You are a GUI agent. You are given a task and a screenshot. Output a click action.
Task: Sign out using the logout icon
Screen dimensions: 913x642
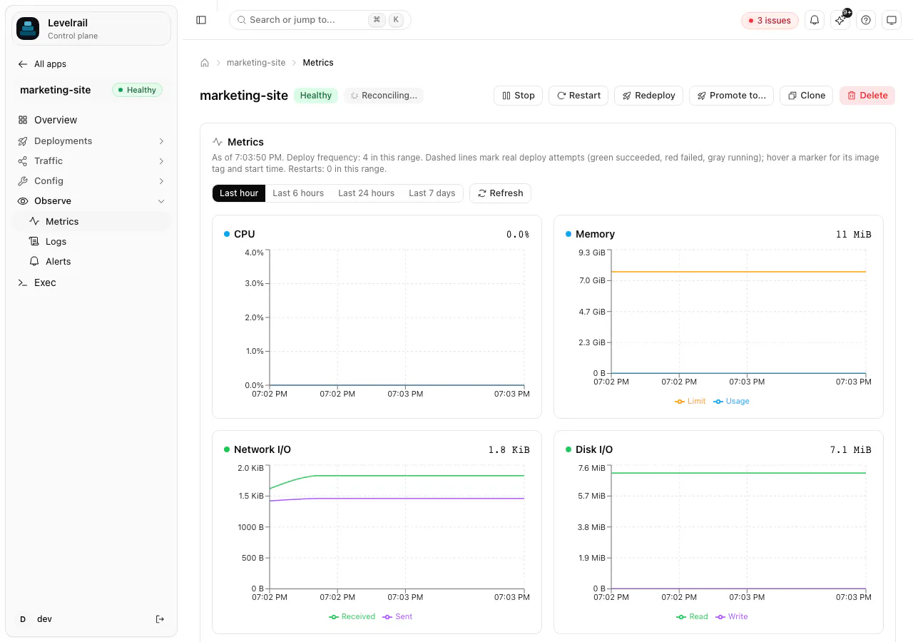(160, 619)
